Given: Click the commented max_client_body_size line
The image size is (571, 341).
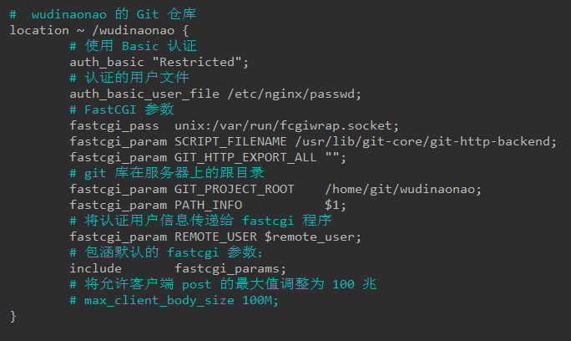Looking at the screenshot, I should pos(174,300).
